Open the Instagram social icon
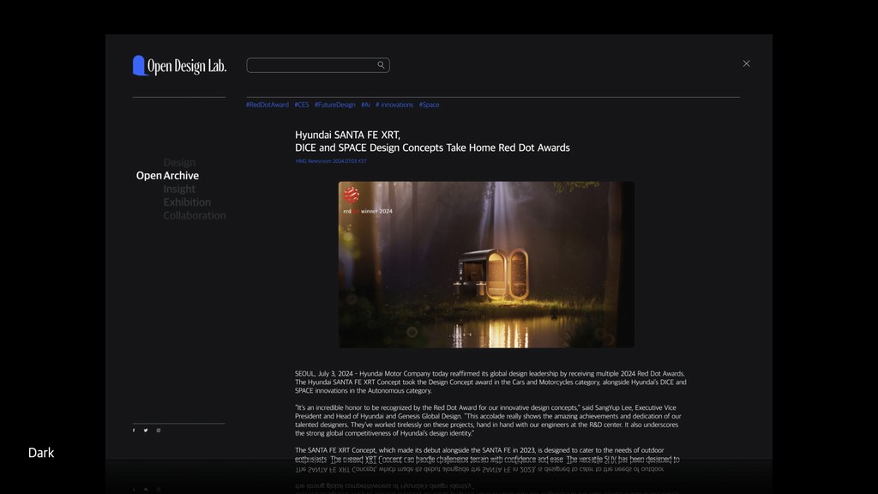This screenshot has width=878, height=494. pyautogui.click(x=159, y=431)
